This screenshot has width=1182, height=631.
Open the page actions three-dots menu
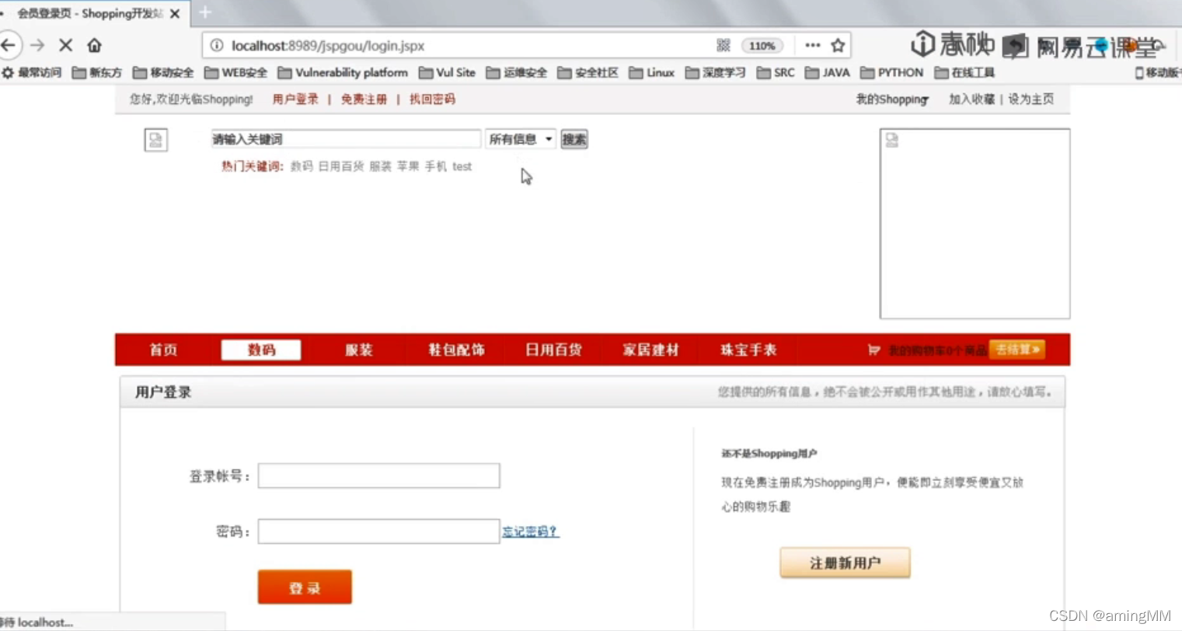pos(812,46)
